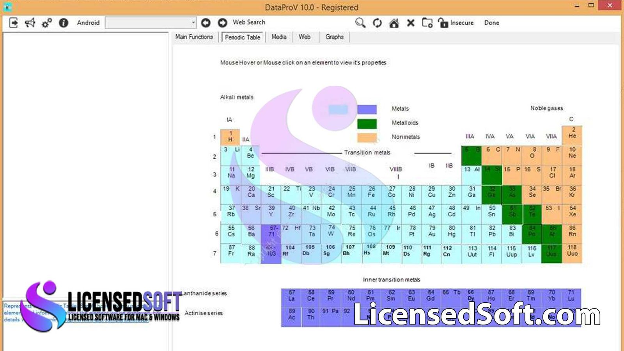Screen dimensions: 624x351
Task: Click the back navigation arrow
Action: click(206, 23)
